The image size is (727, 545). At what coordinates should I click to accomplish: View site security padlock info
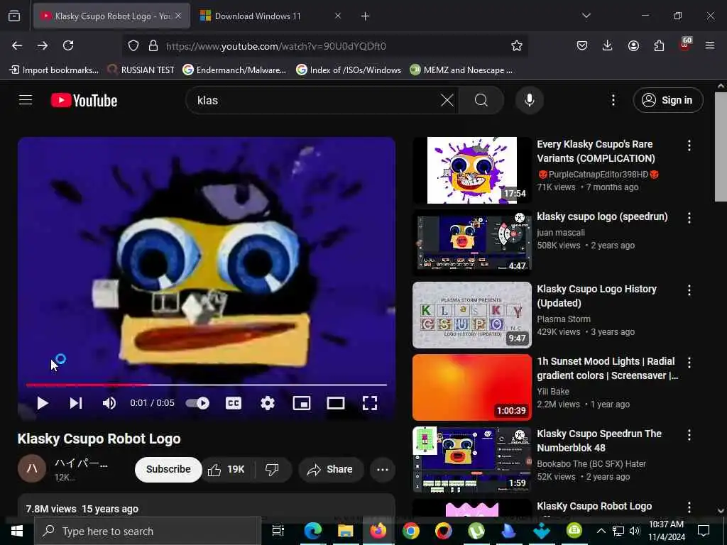click(153, 46)
